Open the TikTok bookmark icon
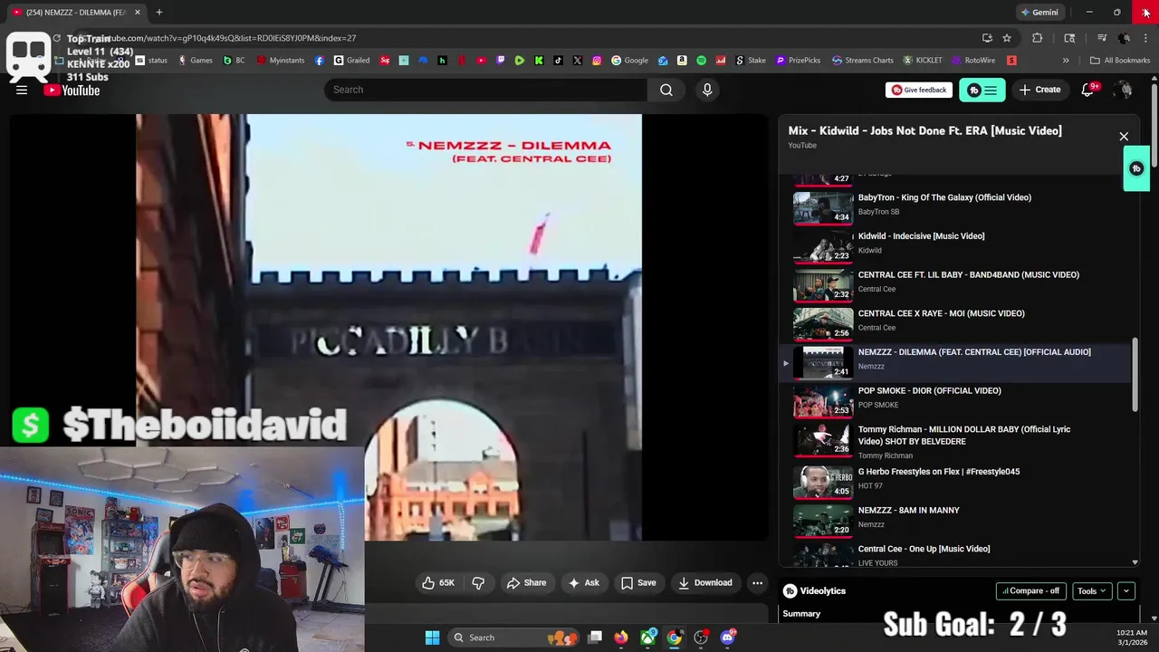This screenshot has width=1159, height=652. pos(559,61)
